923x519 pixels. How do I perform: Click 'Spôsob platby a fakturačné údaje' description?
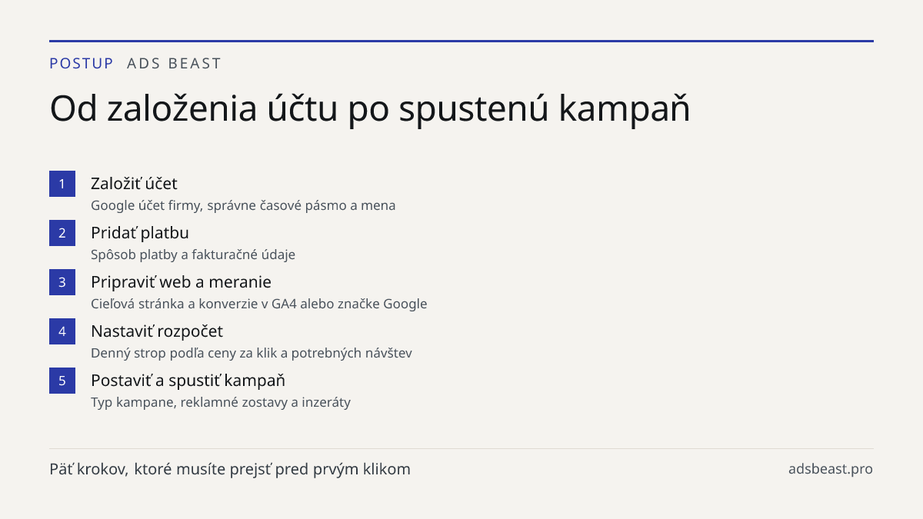tap(193, 255)
